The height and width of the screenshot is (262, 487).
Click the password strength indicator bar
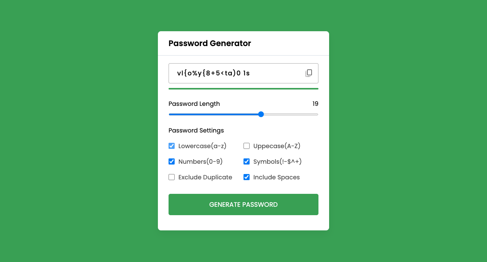(x=243, y=88)
